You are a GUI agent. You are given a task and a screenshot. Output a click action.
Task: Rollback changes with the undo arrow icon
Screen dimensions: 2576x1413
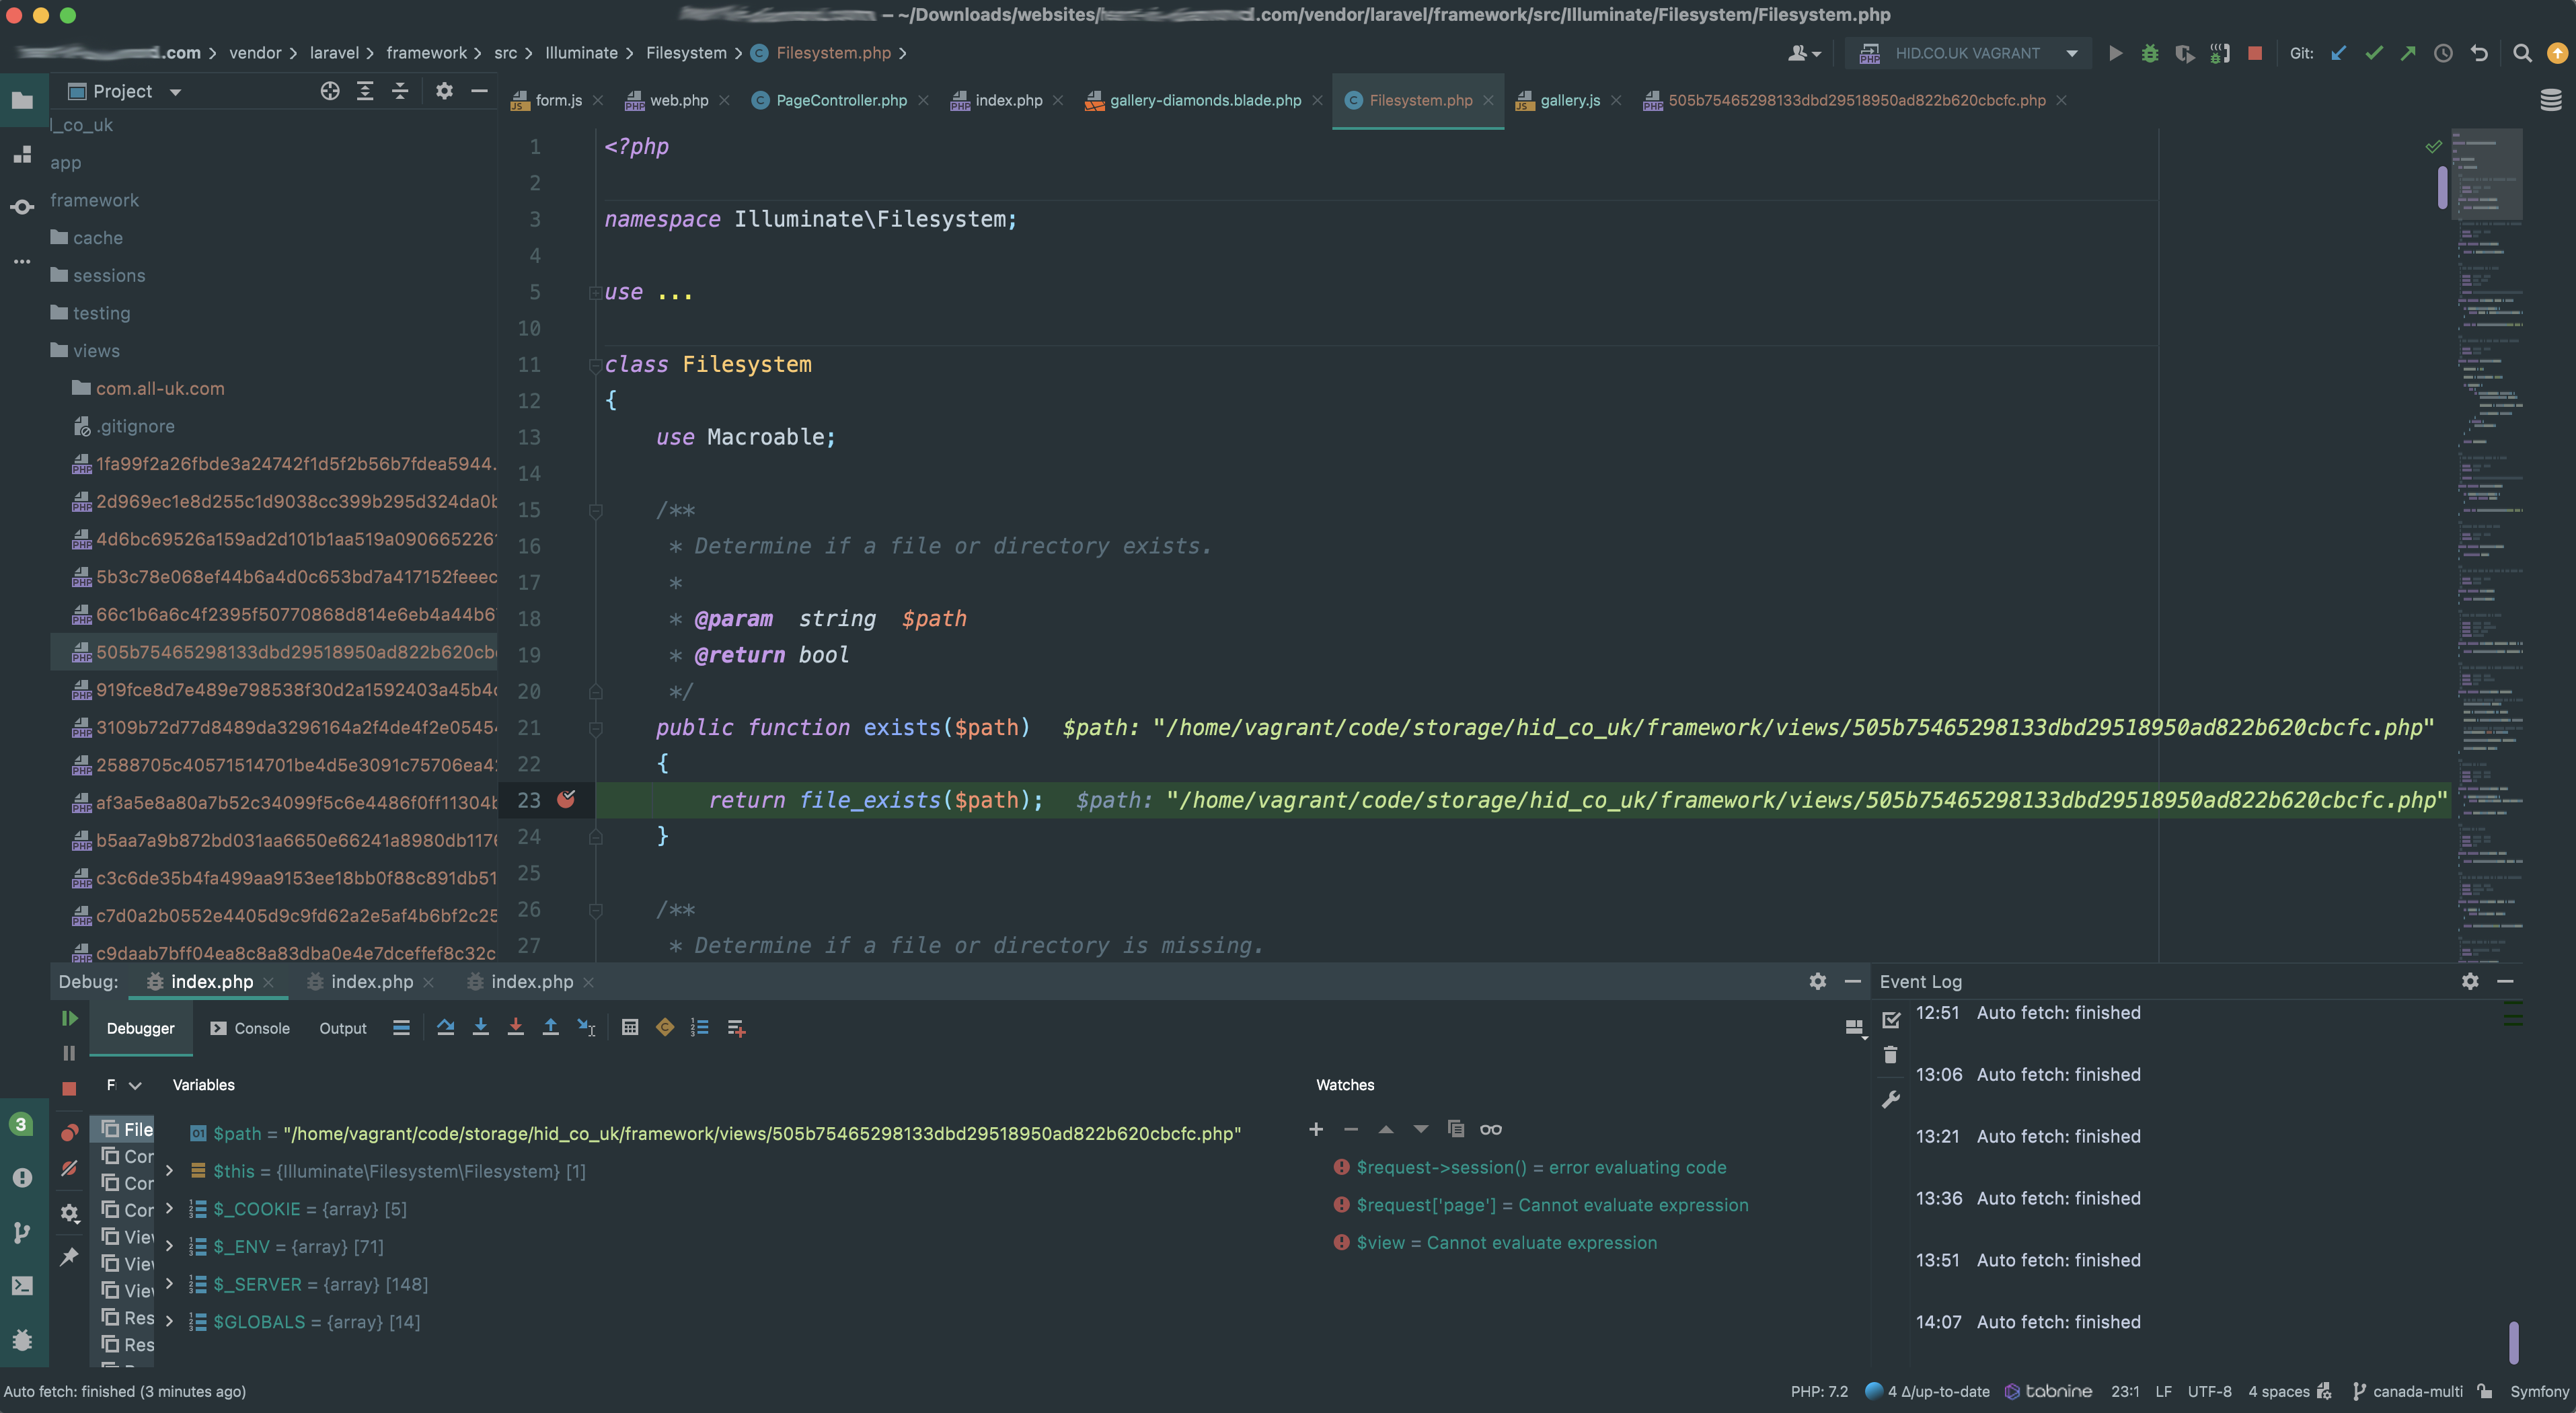click(2479, 53)
